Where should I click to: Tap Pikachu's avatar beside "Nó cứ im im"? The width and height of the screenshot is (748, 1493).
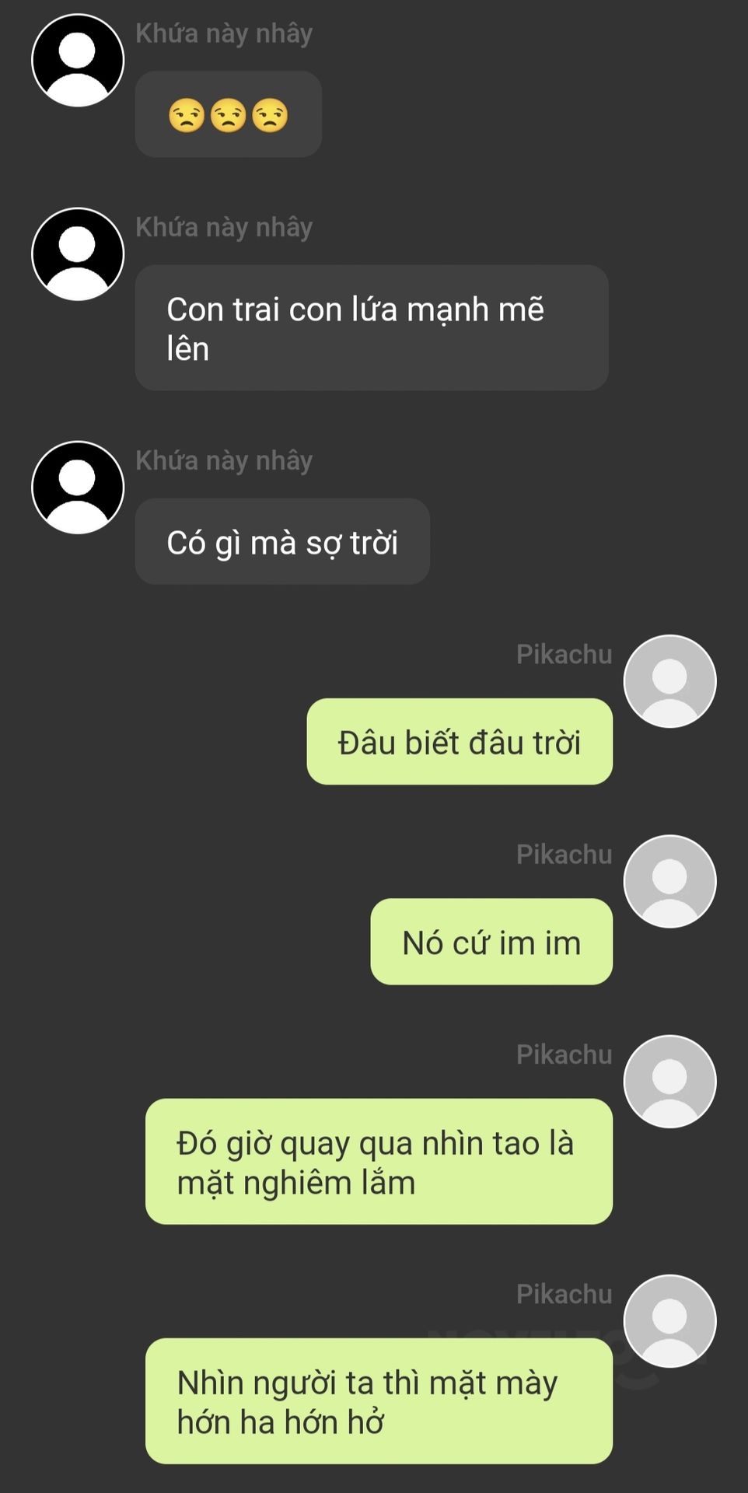tap(669, 881)
